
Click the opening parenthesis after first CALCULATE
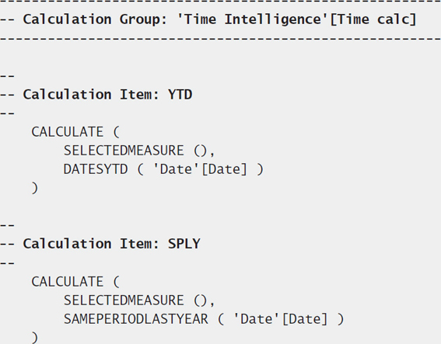[x=117, y=132]
